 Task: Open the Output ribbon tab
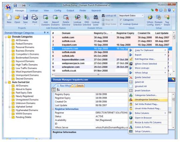tap(70, 10)
